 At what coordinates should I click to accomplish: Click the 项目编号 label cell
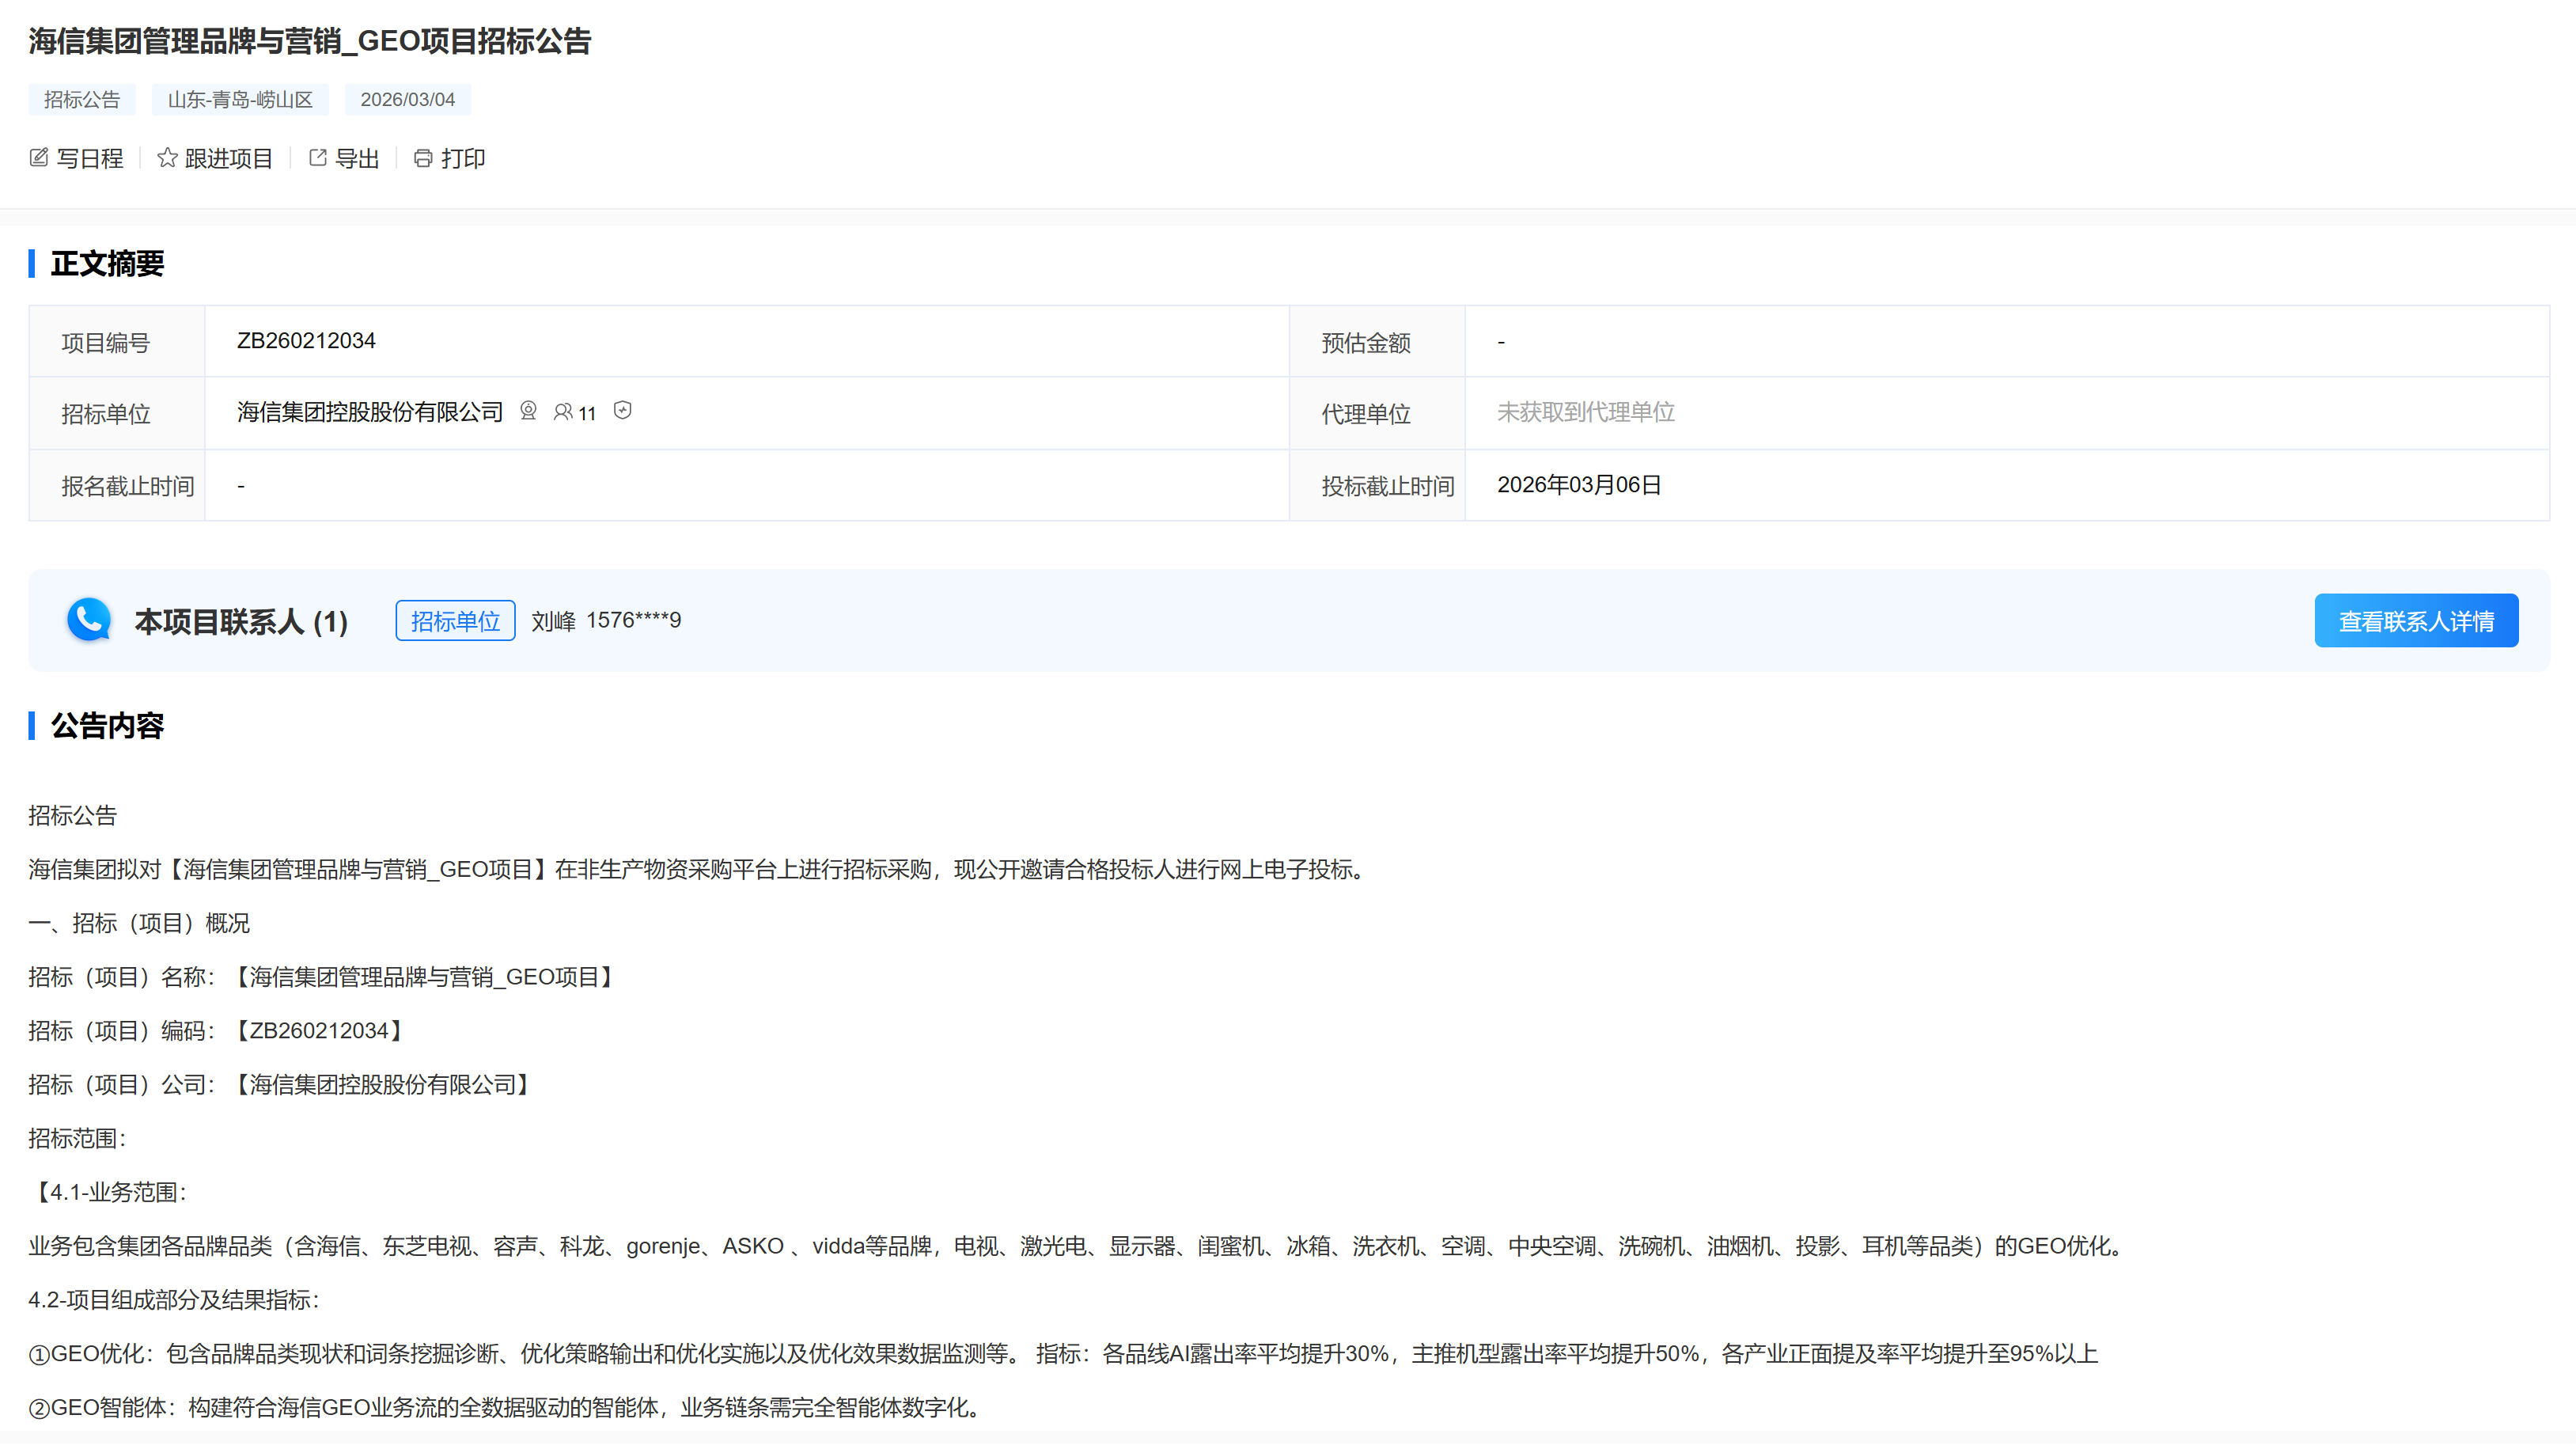pyautogui.click(x=117, y=342)
